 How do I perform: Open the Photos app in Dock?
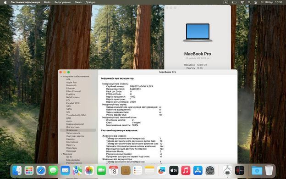tap(89, 171)
